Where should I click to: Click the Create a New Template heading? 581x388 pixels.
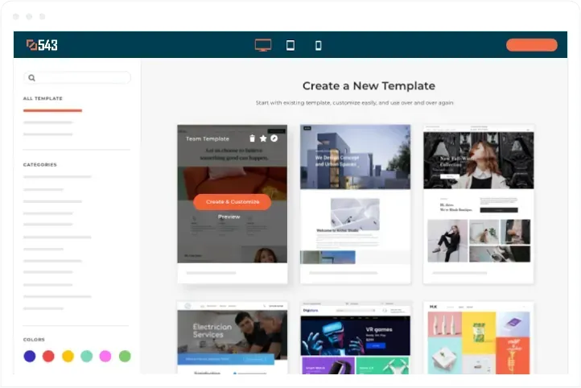pos(369,86)
